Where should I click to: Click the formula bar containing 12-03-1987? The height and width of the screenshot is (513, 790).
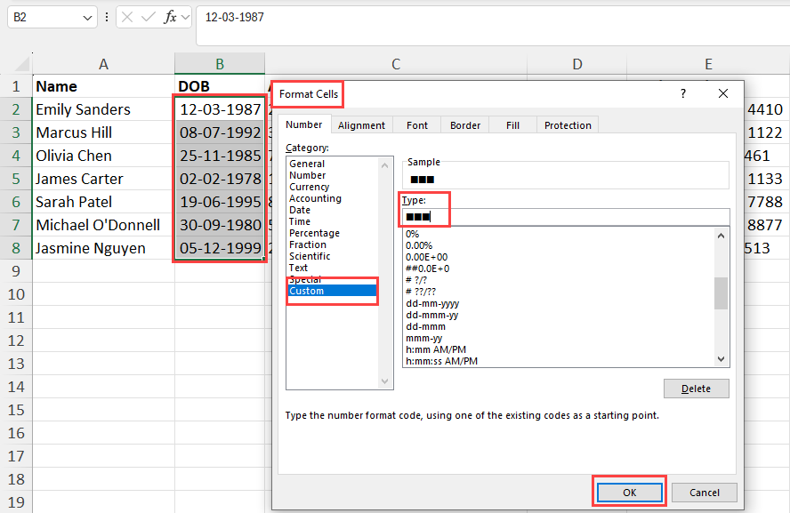coord(493,25)
